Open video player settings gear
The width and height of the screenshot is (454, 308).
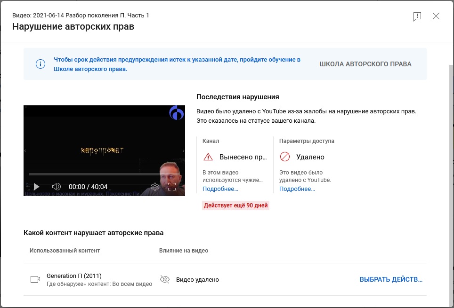coord(155,187)
